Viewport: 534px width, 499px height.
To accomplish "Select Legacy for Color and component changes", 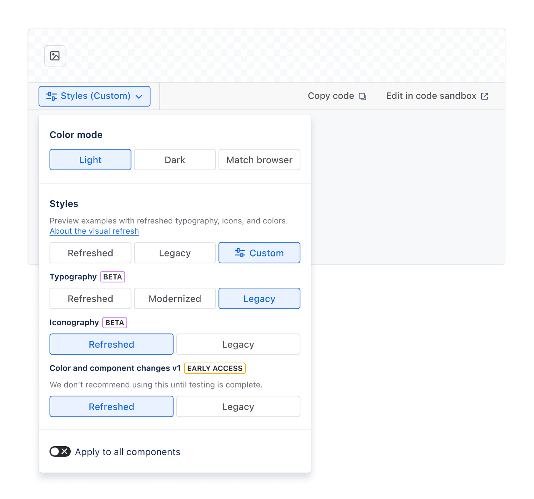I will point(238,406).
